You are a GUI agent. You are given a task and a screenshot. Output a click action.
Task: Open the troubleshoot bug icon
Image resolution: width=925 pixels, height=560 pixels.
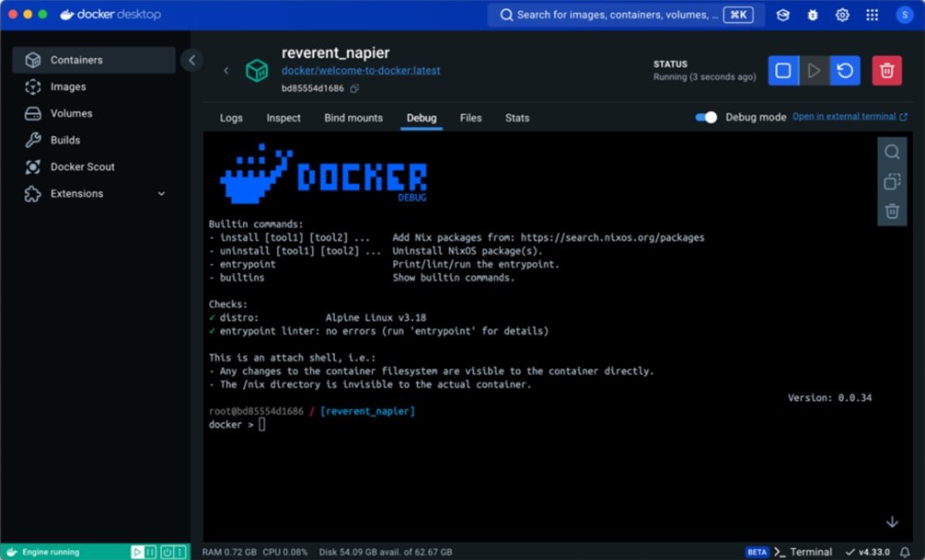pyautogui.click(x=813, y=15)
